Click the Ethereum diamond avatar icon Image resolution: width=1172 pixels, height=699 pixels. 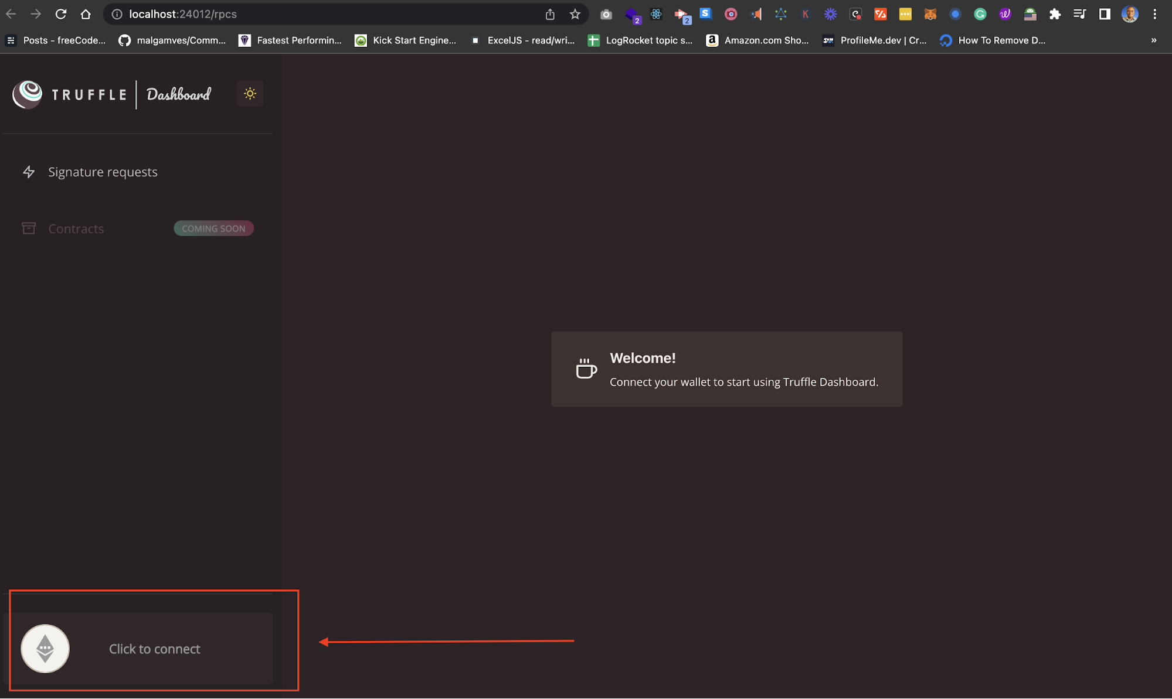point(45,649)
